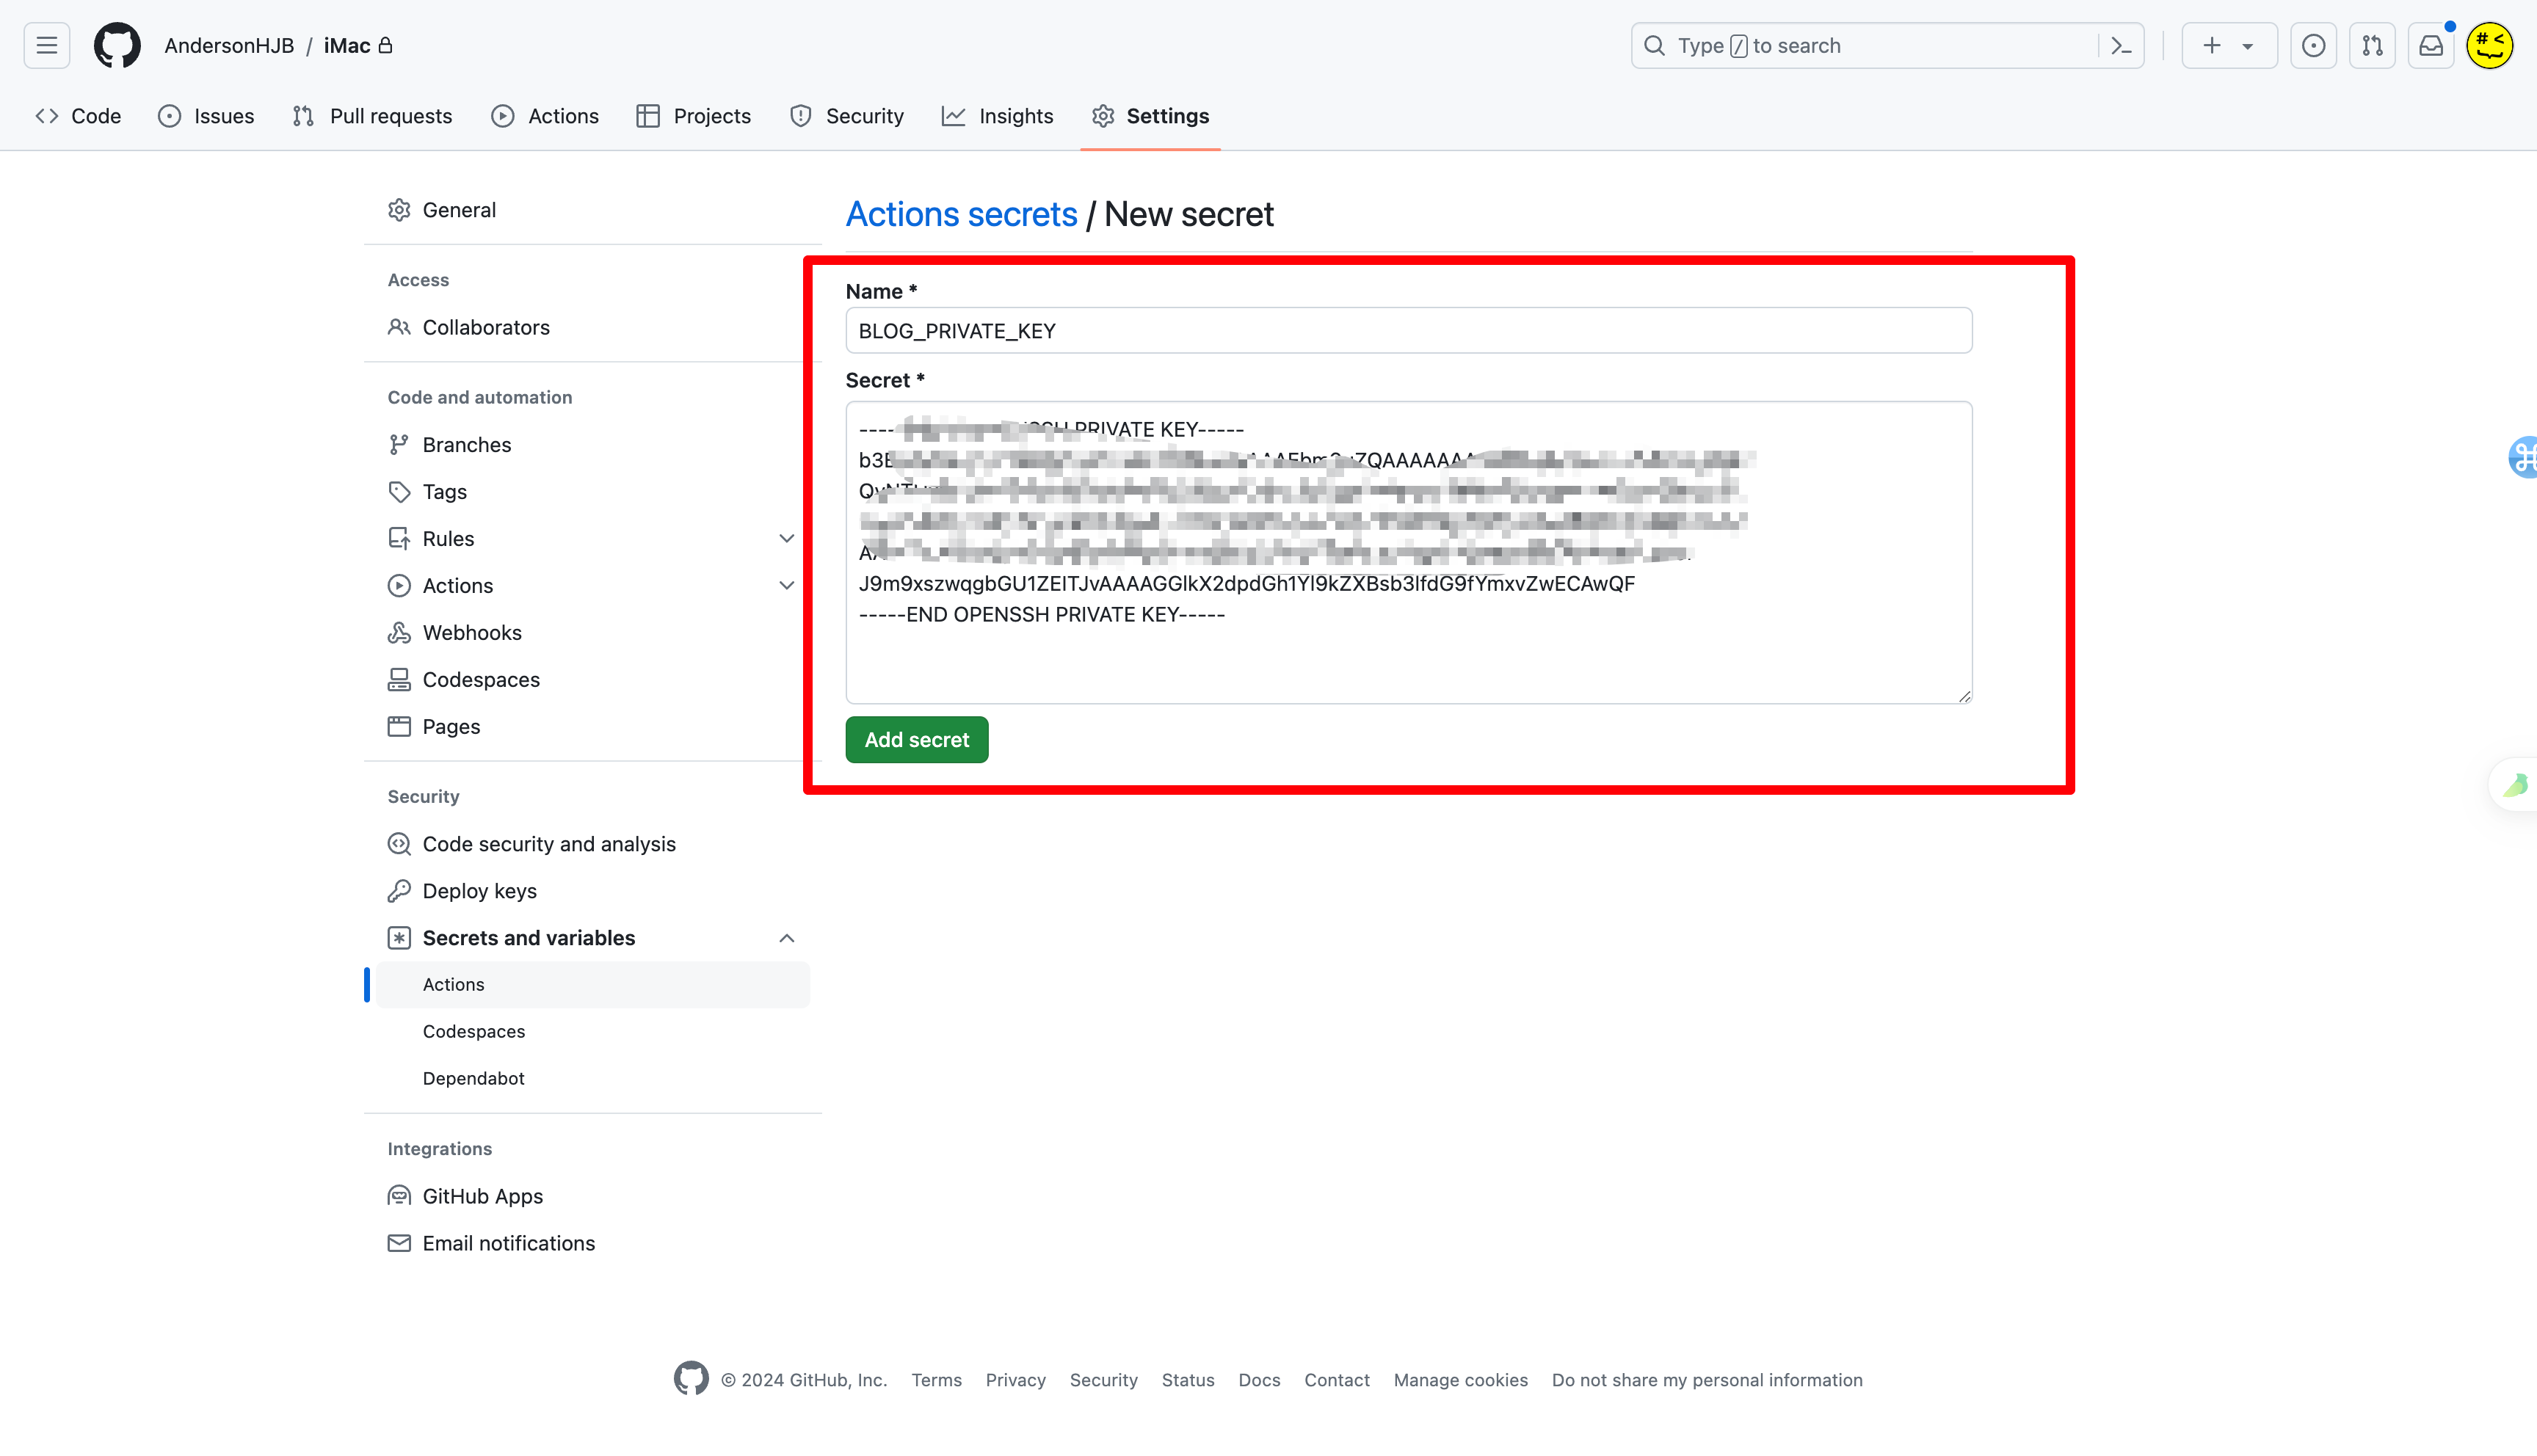Click the Add secret button
Screen dimensions: 2537x1456
917,740
